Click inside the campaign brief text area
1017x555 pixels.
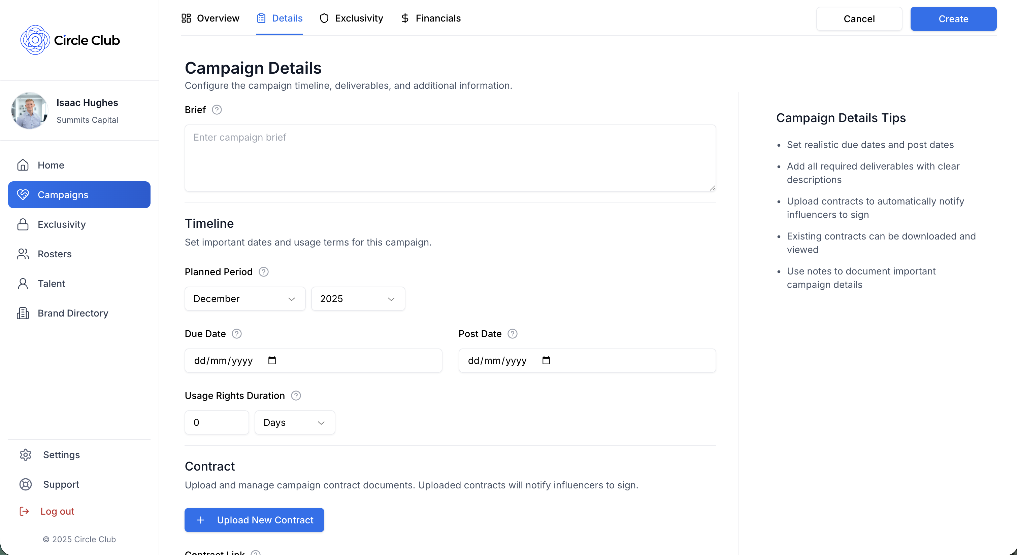click(450, 158)
